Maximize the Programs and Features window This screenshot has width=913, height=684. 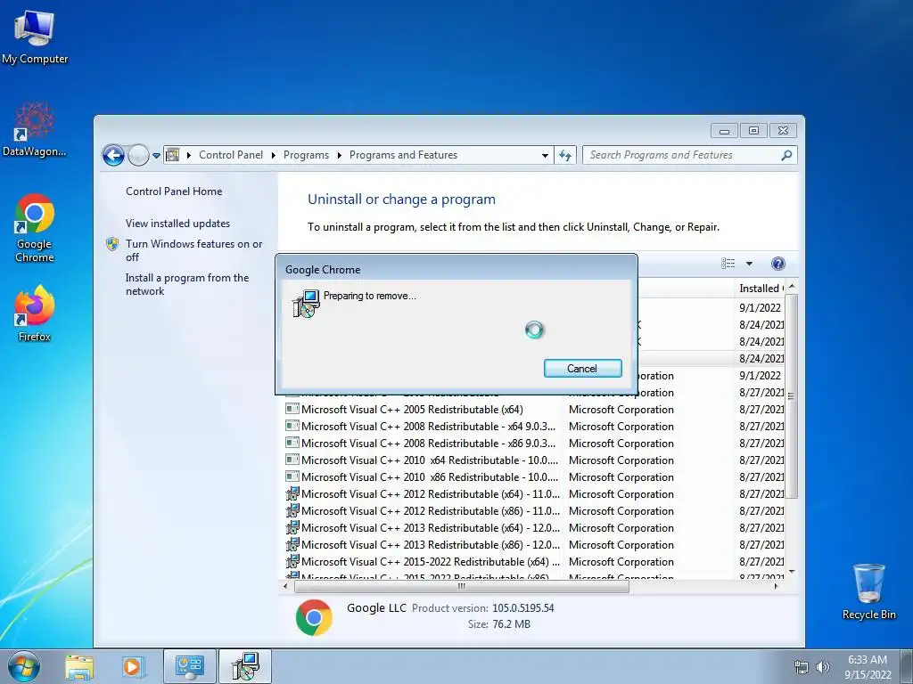[x=753, y=130]
